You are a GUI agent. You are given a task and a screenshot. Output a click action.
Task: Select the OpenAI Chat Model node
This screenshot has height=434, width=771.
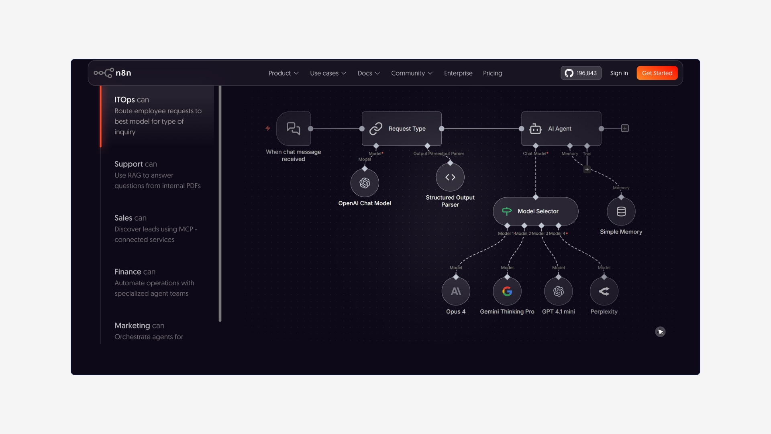[x=365, y=183]
